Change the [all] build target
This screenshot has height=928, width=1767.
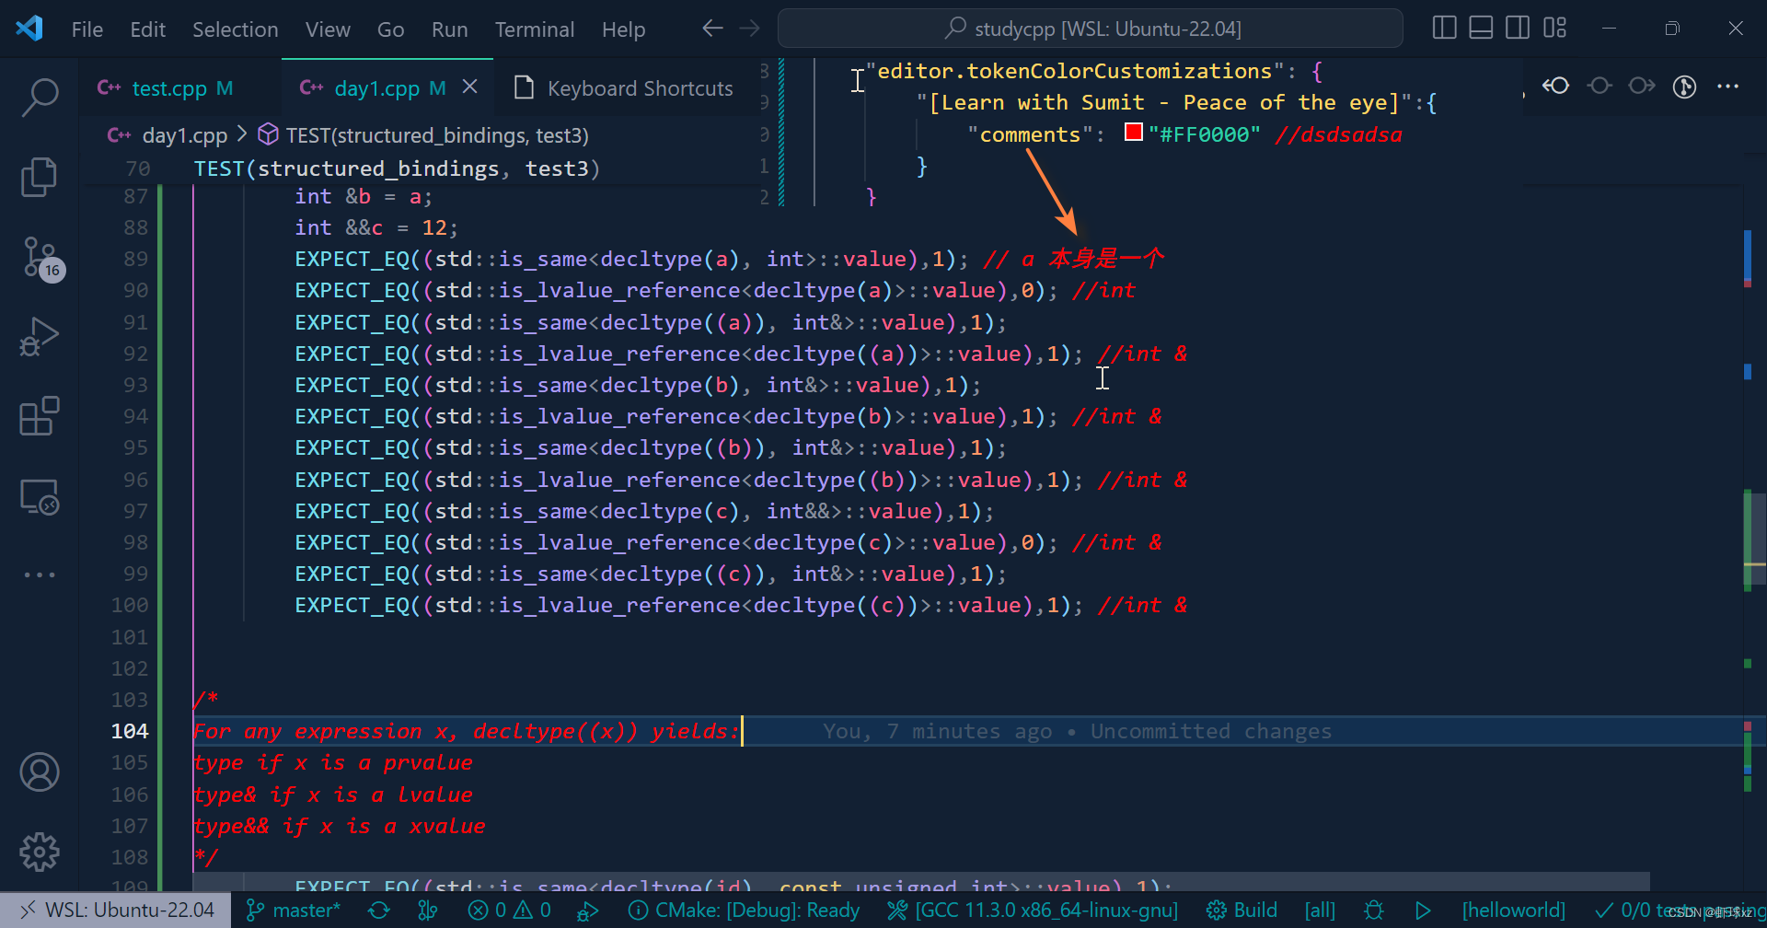coord(1320,910)
